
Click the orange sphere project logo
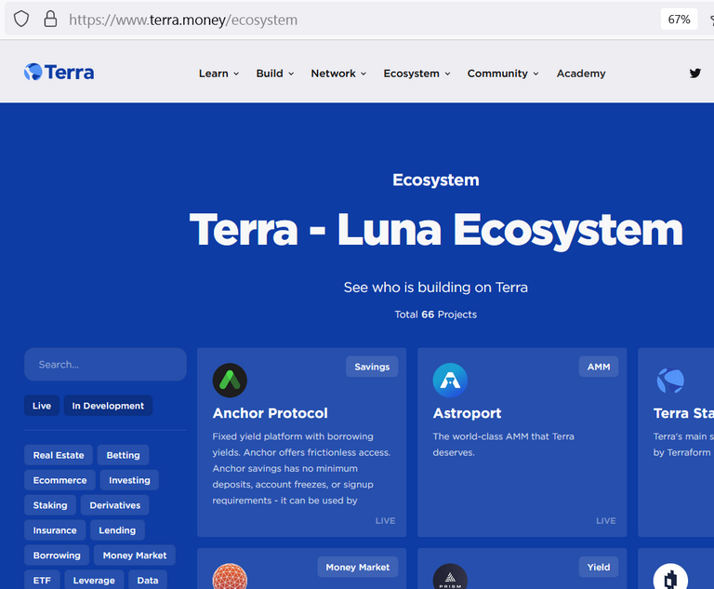pos(230,576)
